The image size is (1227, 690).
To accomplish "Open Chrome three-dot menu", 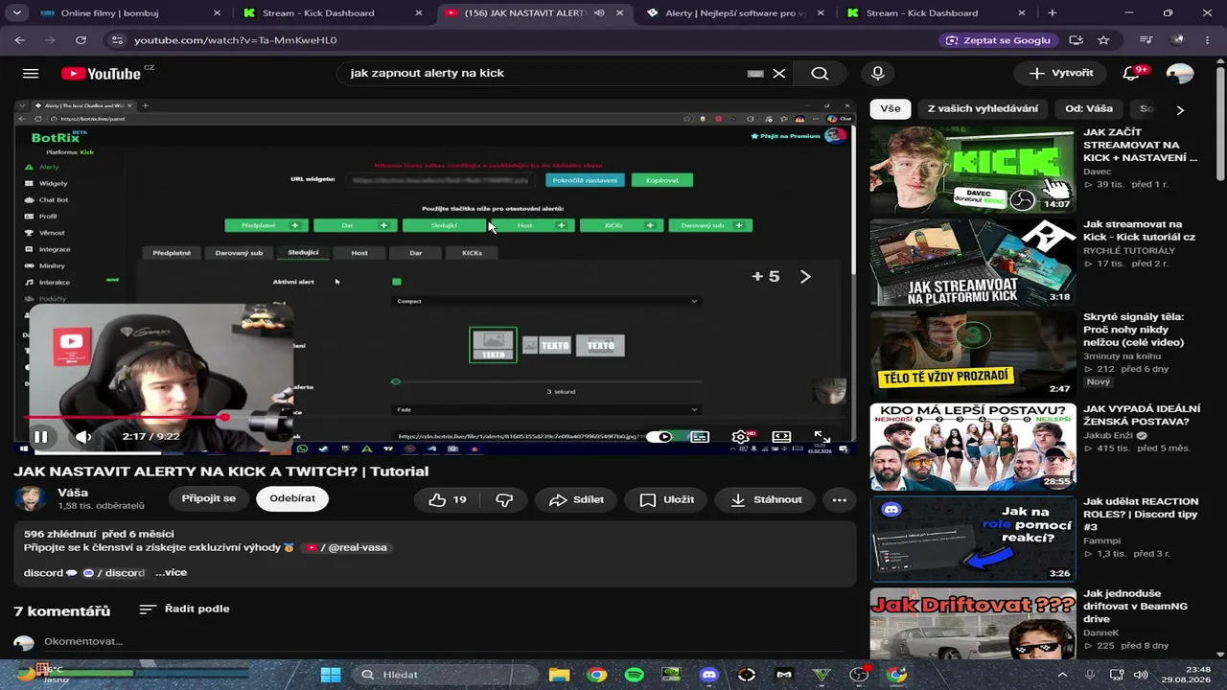I will [x=1207, y=40].
